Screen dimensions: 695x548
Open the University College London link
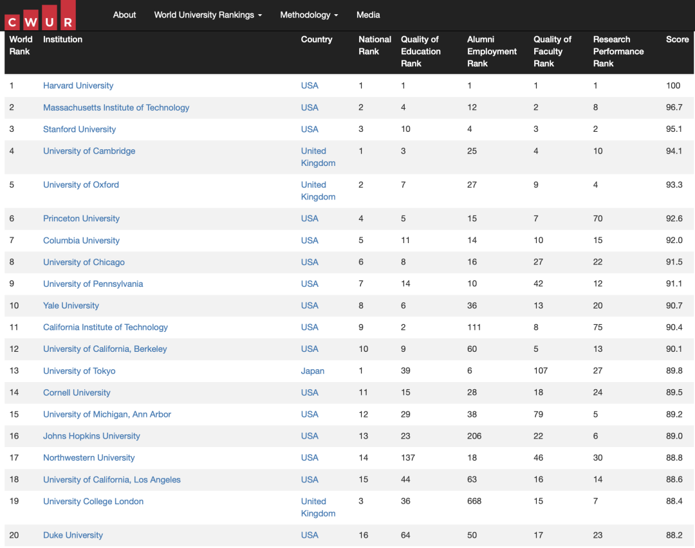pos(93,501)
